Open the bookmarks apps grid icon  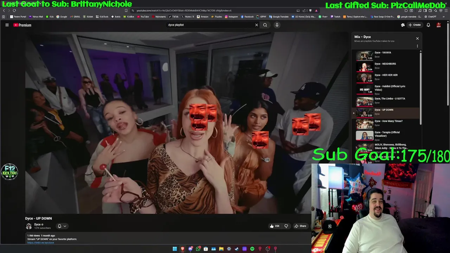point(4,17)
